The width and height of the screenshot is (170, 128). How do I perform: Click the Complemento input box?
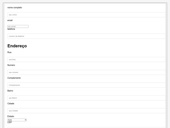[x=86, y=85]
